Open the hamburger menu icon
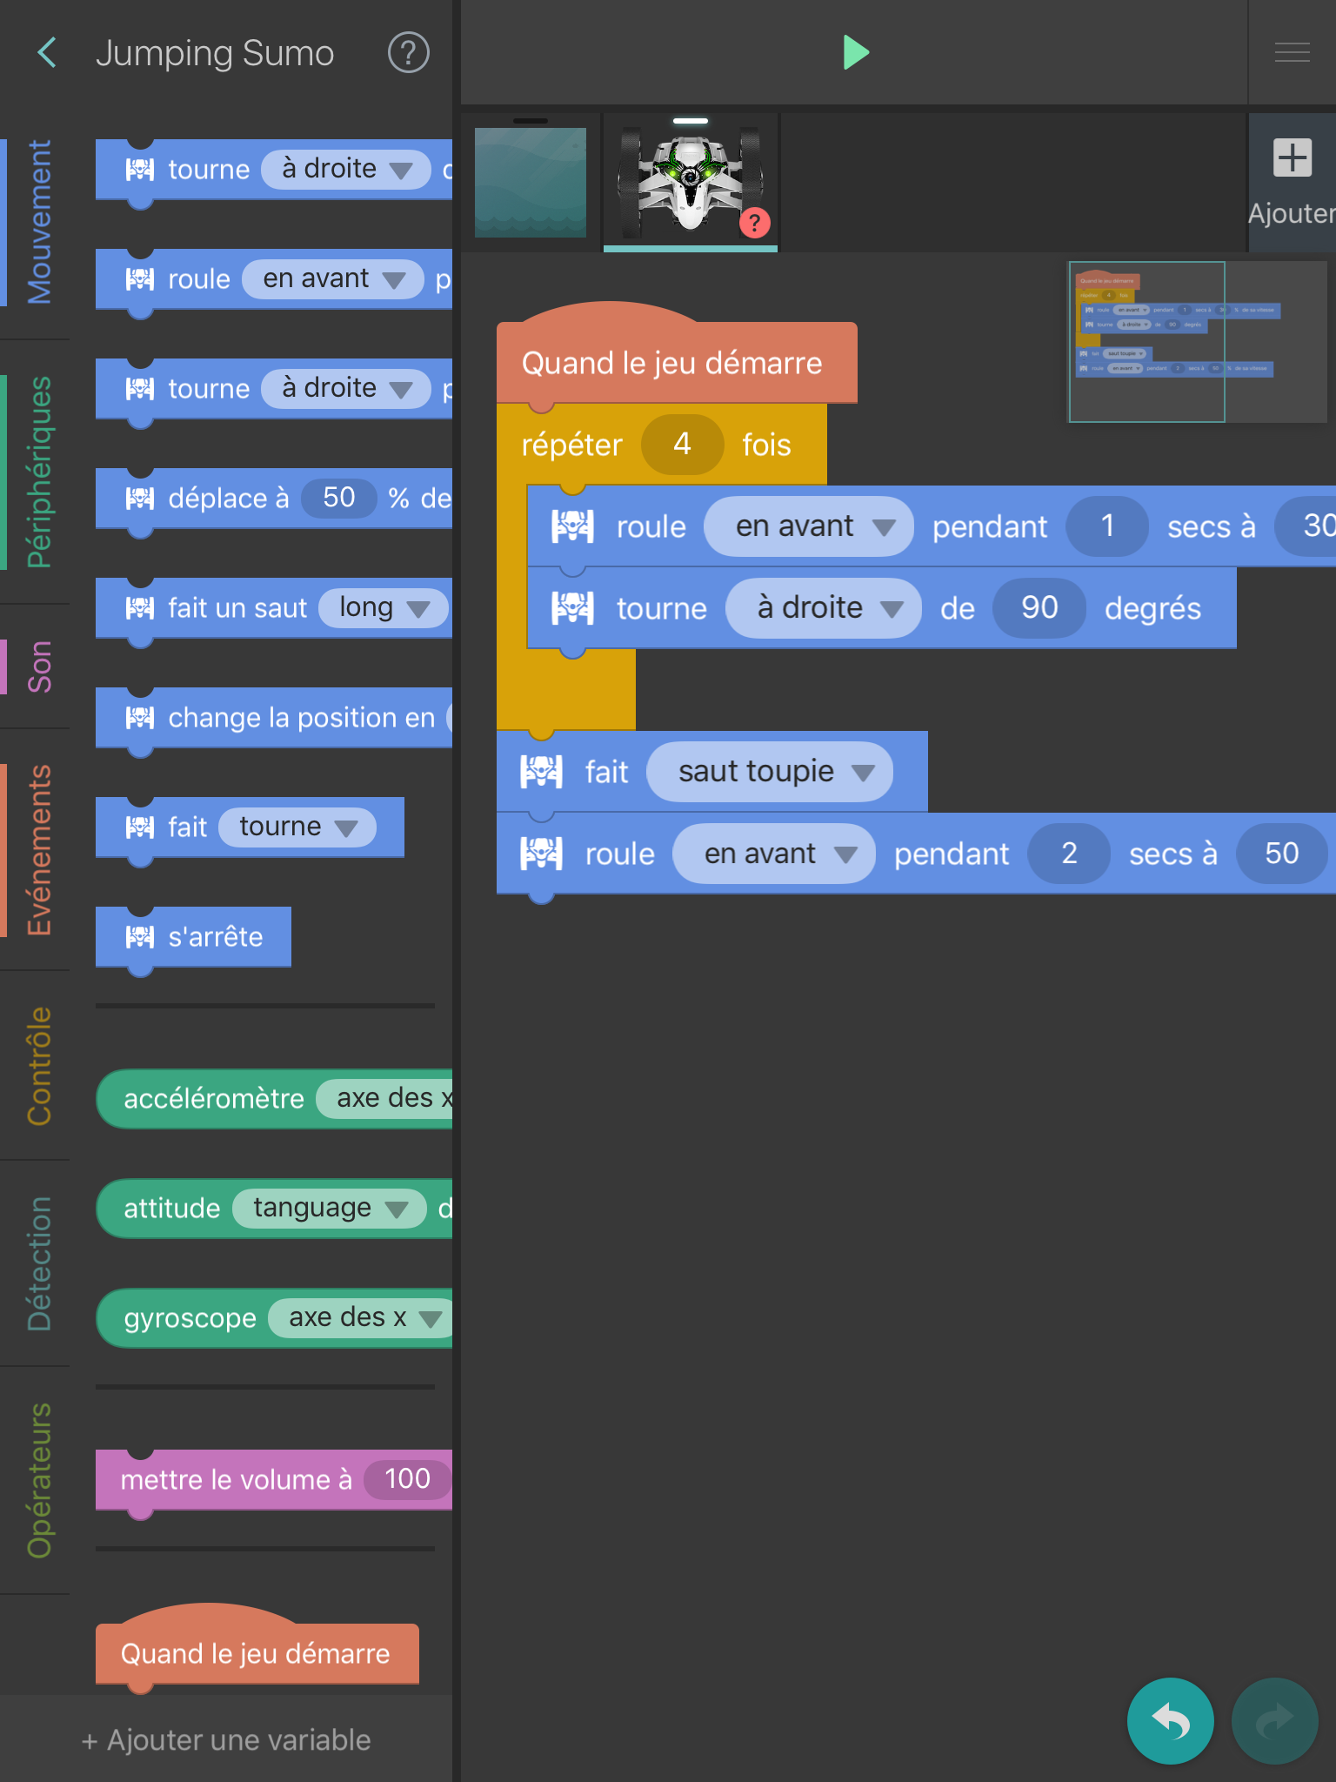The width and height of the screenshot is (1336, 1782). [x=1292, y=53]
